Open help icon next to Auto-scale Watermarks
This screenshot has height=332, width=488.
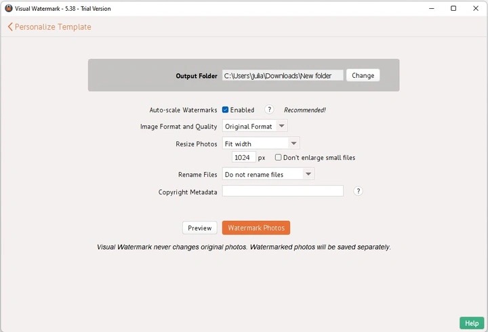(x=269, y=110)
